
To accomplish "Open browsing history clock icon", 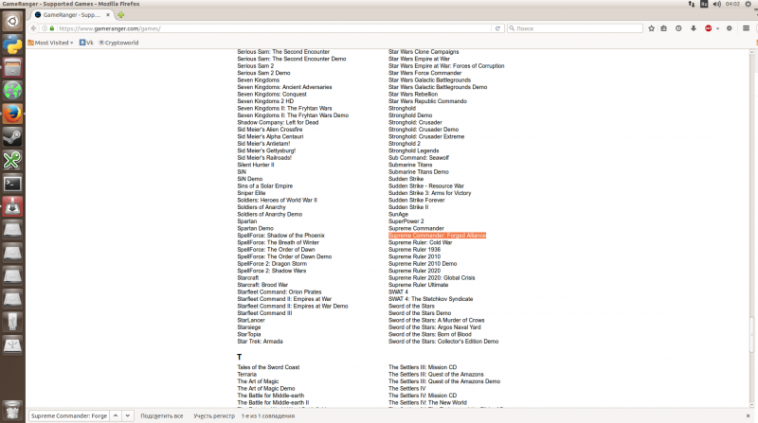I will tap(678, 28).
